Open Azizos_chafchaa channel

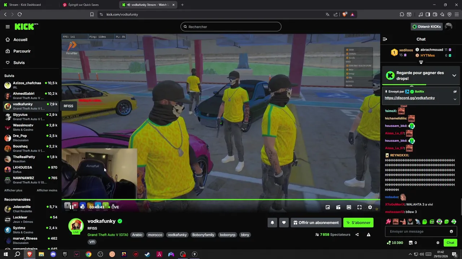[x=31, y=85]
